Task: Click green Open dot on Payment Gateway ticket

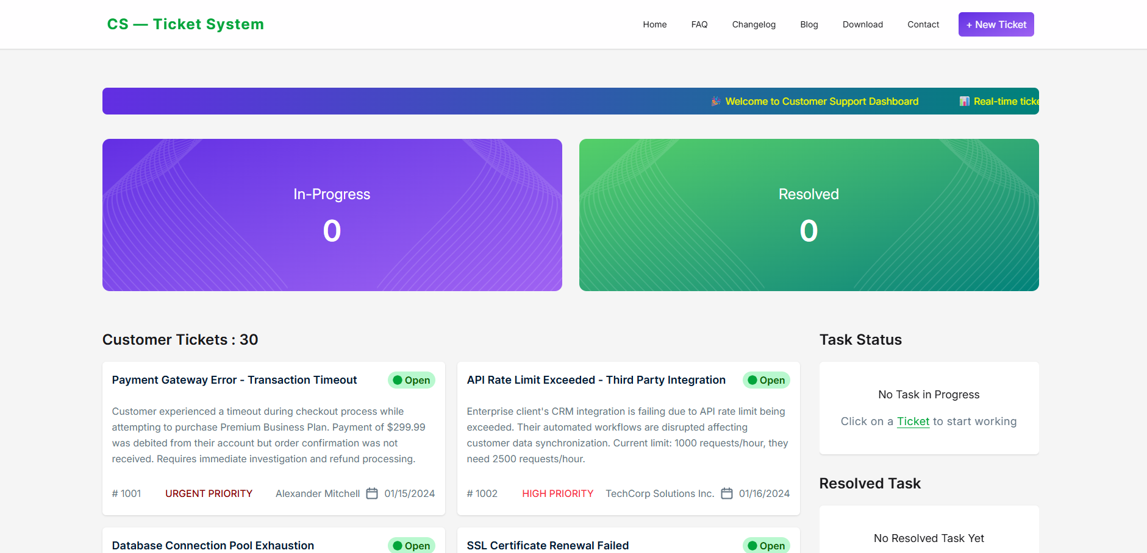Action: click(398, 380)
